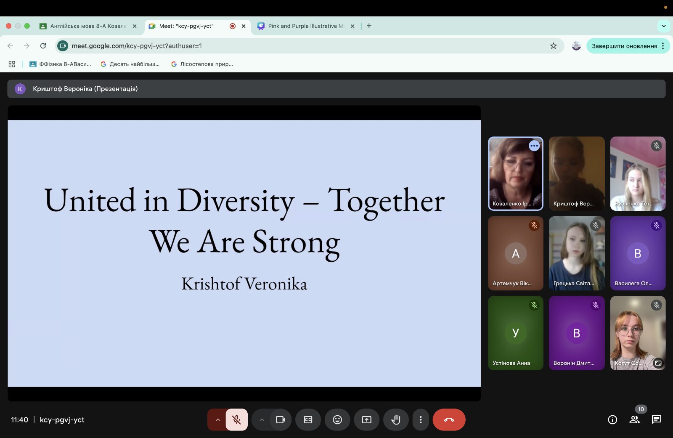Click the Завершити оновлення button
This screenshot has width=673, height=438.
(624, 46)
